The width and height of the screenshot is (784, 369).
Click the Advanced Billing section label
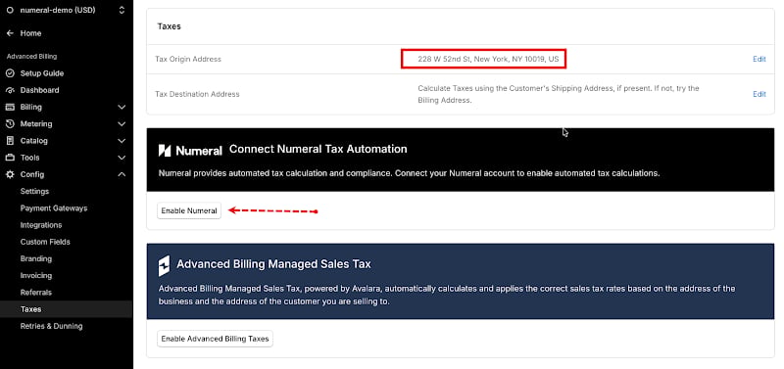click(32, 57)
